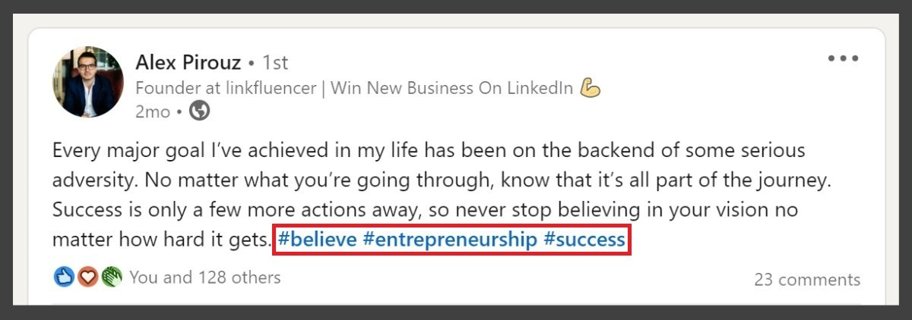The width and height of the screenshot is (912, 320).
Task: Click the blue thumbs-up Like reaction icon
Action: click(64, 278)
